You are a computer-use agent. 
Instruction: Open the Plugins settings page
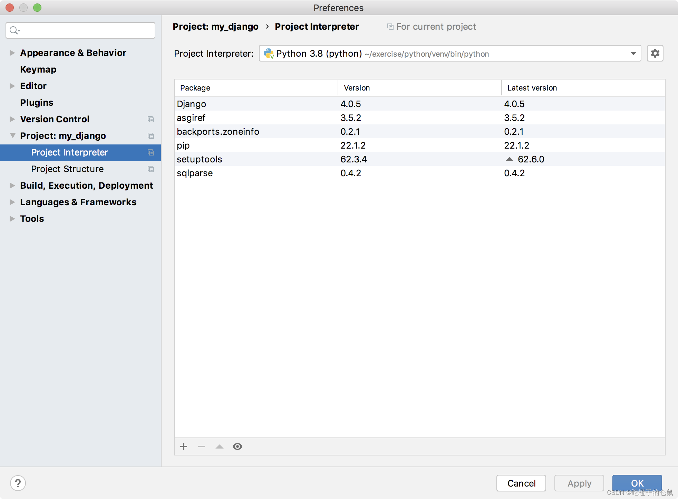(37, 103)
